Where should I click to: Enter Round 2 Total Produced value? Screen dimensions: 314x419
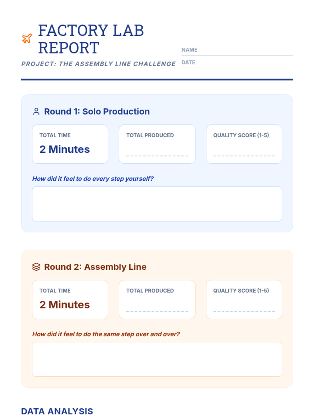(157, 306)
